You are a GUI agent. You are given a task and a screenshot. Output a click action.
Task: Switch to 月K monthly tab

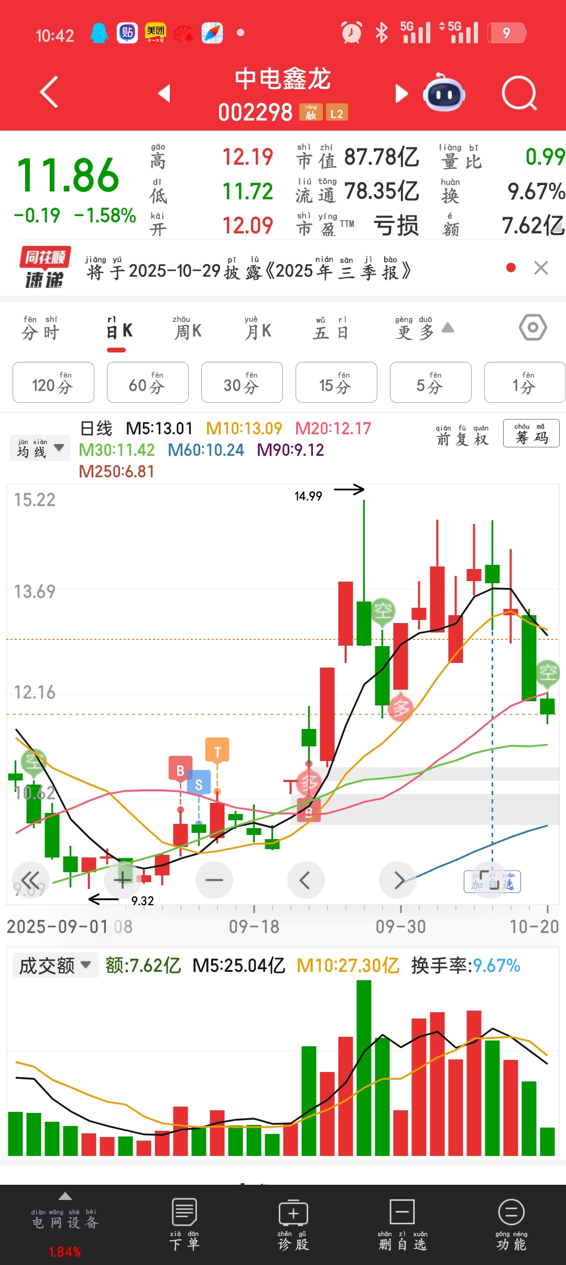click(257, 329)
